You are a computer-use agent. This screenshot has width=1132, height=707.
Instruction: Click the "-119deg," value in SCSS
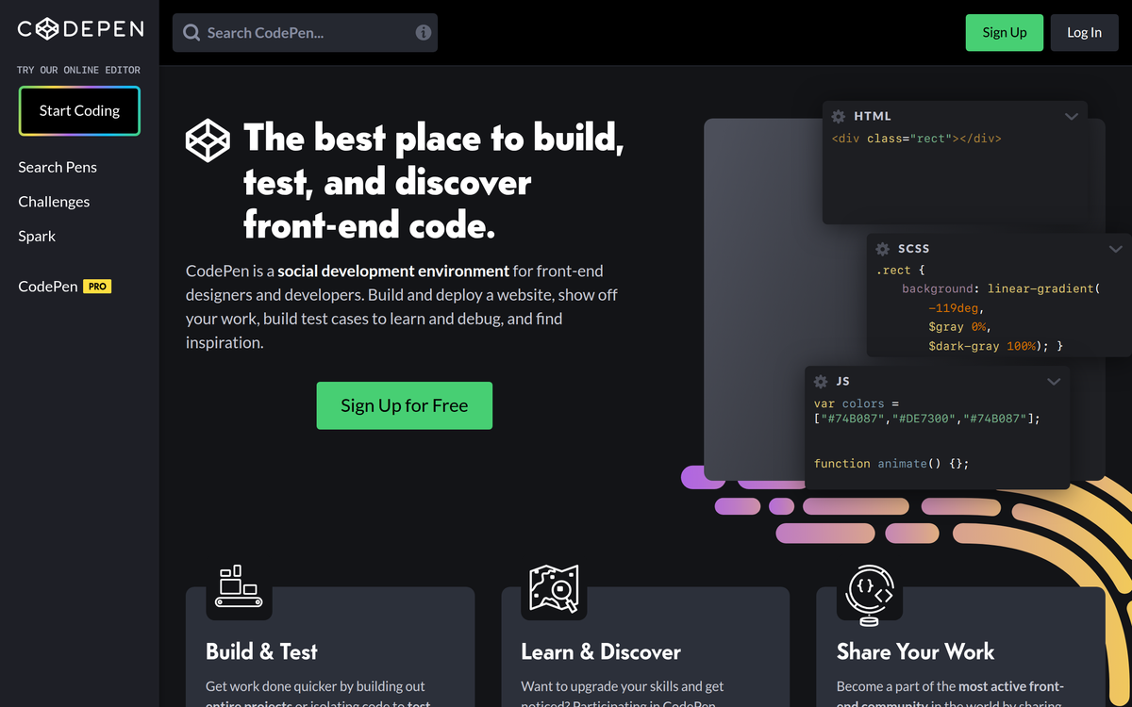[957, 308]
